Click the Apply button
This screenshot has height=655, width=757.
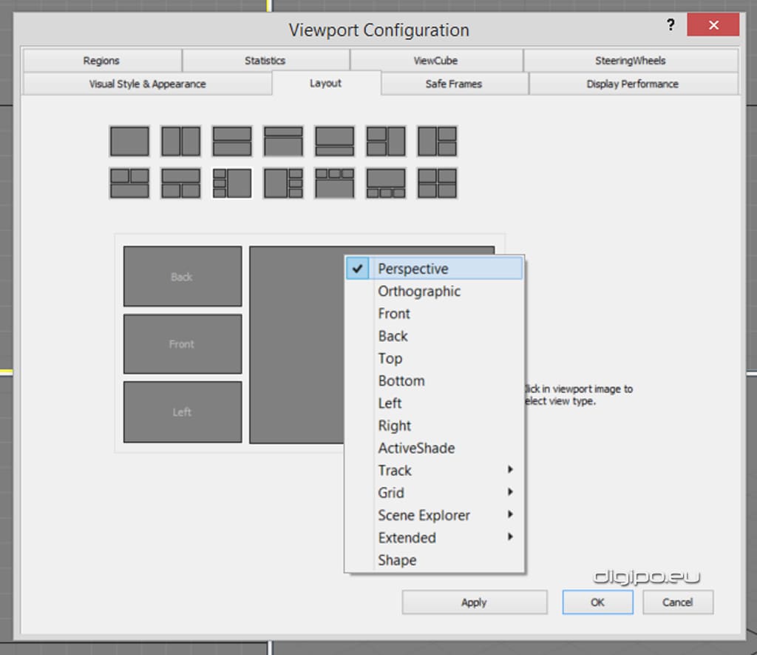pyautogui.click(x=474, y=602)
